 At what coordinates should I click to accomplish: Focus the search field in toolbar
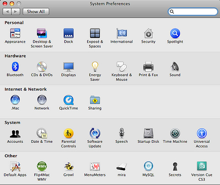tap(193, 11)
